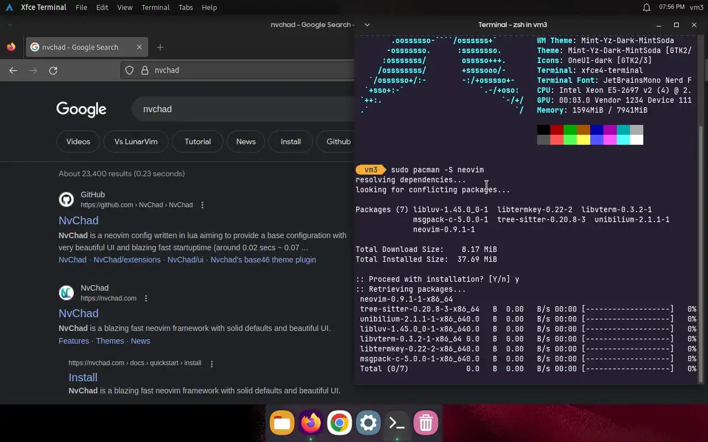Open Settings from the dock
The width and height of the screenshot is (708, 442).
pyautogui.click(x=368, y=423)
